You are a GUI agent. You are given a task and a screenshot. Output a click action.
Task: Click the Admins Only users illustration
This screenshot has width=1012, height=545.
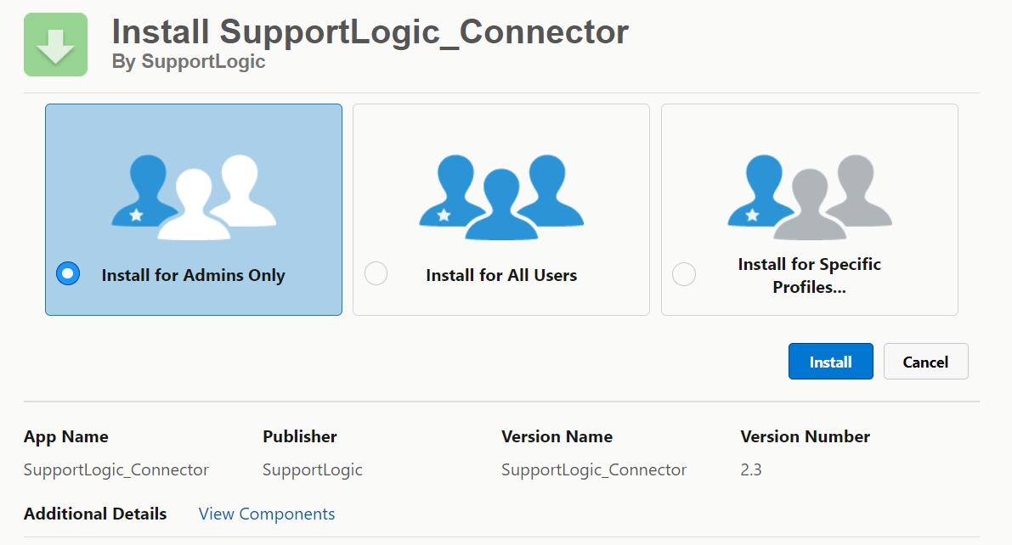(194, 197)
